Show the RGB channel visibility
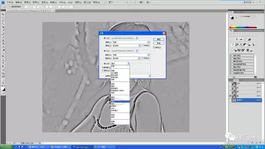 (x=230, y=84)
